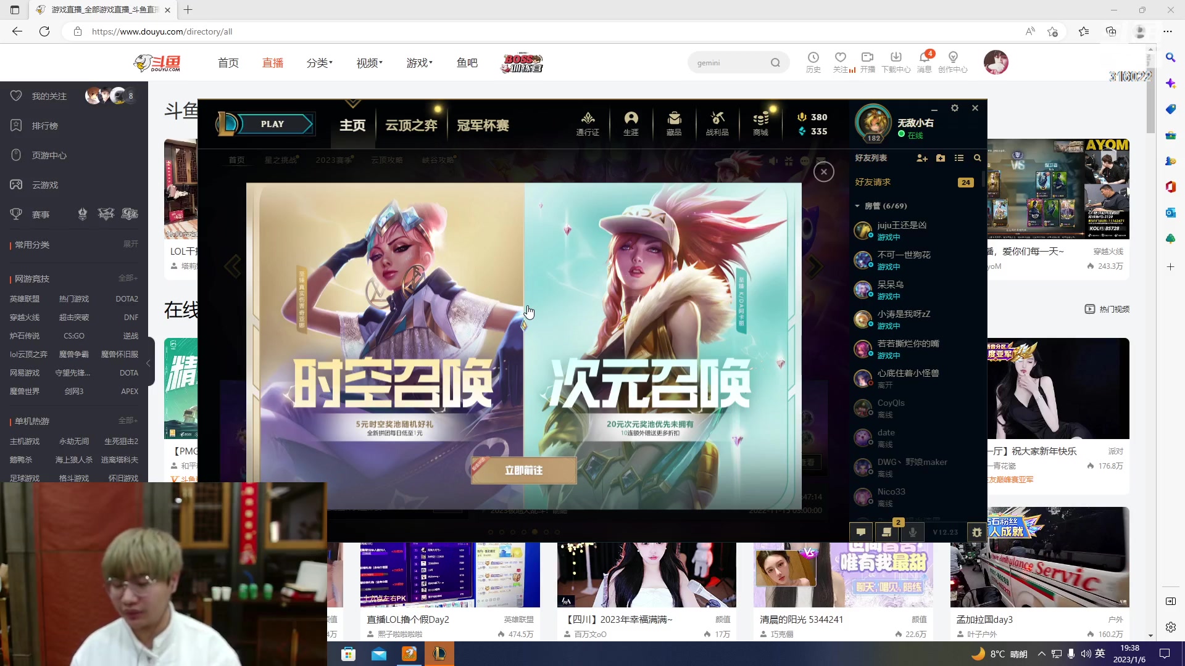Screen dimensions: 1185x666
Task: Switch to the 主页 tab in League client
Action: click(352, 125)
